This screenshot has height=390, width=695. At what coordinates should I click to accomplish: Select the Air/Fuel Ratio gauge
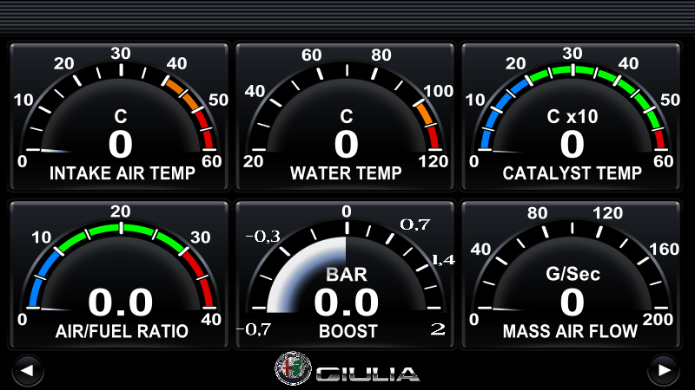point(119,275)
